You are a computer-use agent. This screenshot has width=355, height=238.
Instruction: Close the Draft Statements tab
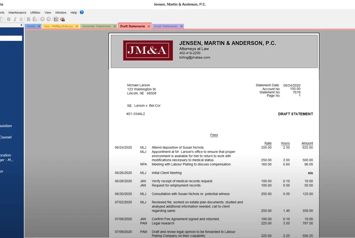(149, 26)
